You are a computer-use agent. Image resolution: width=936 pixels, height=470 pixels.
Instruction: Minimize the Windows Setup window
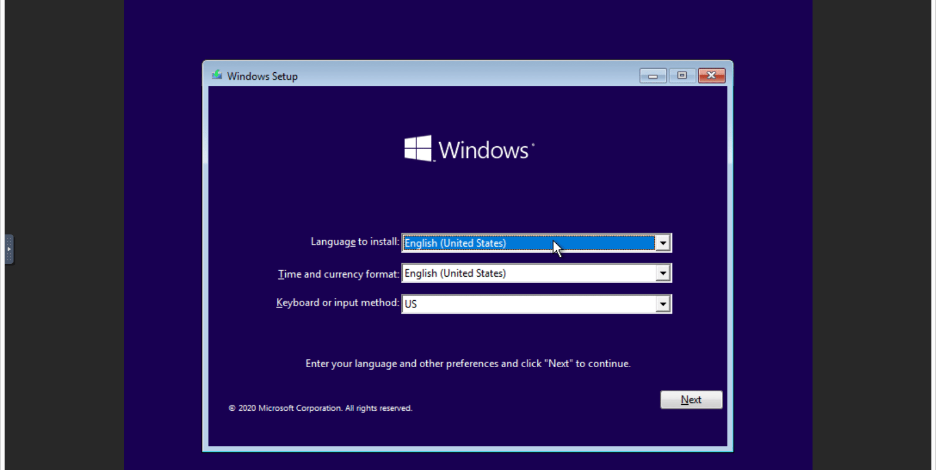tap(653, 76)
